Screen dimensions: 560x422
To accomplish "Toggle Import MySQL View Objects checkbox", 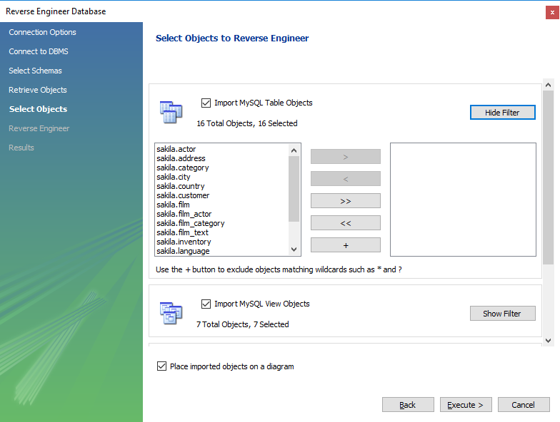I will [206, 304].
